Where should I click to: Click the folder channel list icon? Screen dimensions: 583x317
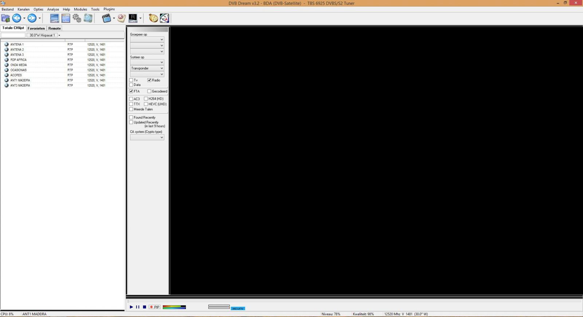pyautogui.click(x=5, y=18)
